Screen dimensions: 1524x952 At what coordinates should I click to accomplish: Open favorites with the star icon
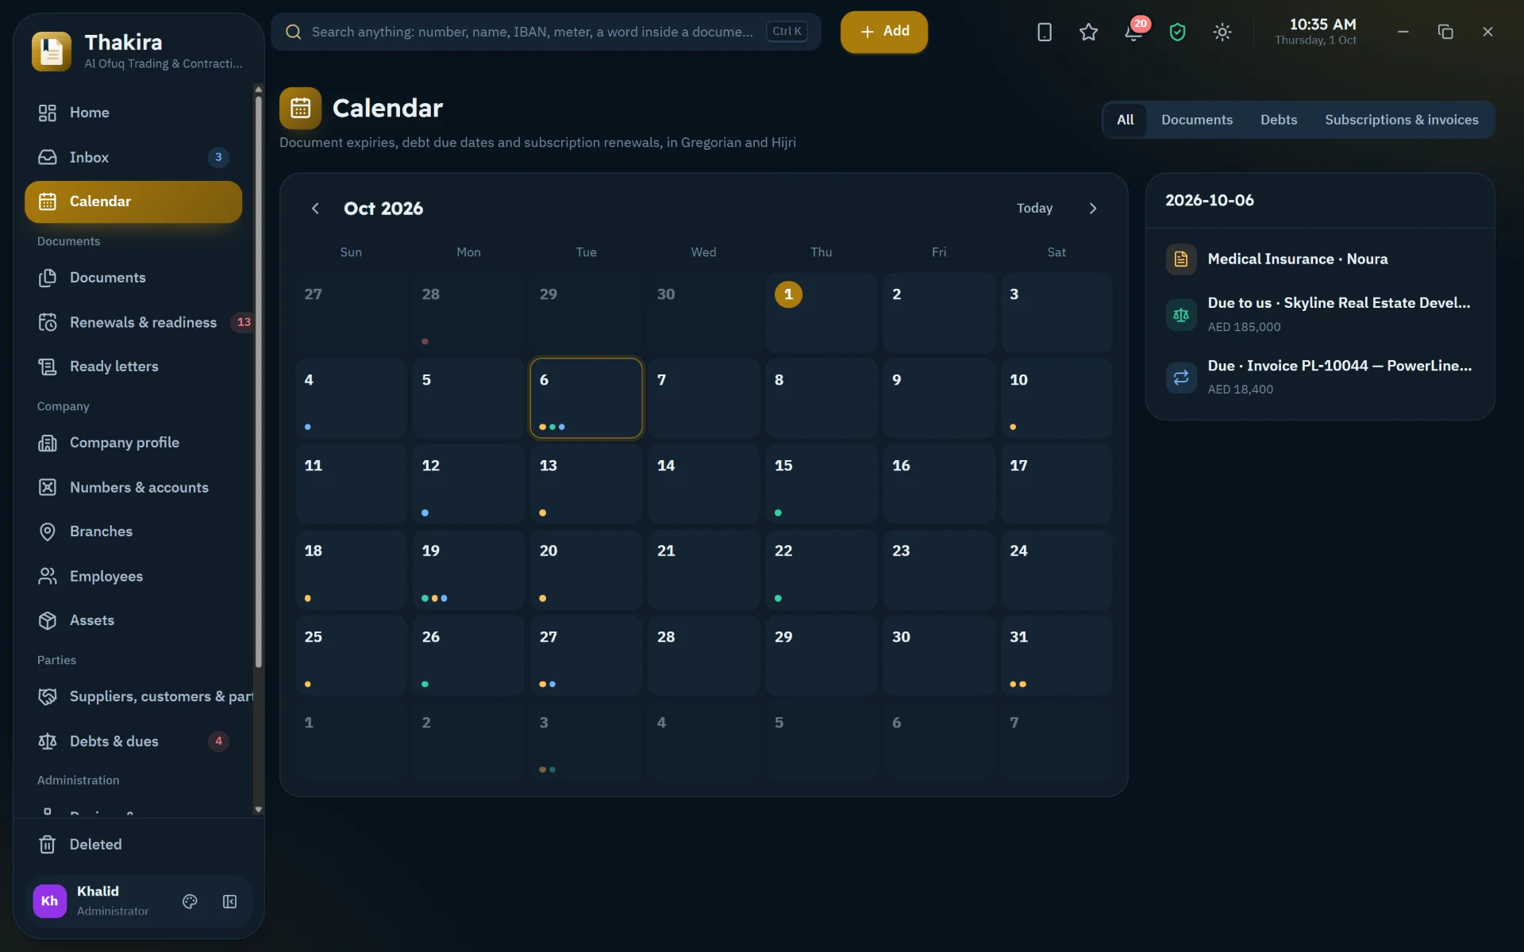[1088, 32]
